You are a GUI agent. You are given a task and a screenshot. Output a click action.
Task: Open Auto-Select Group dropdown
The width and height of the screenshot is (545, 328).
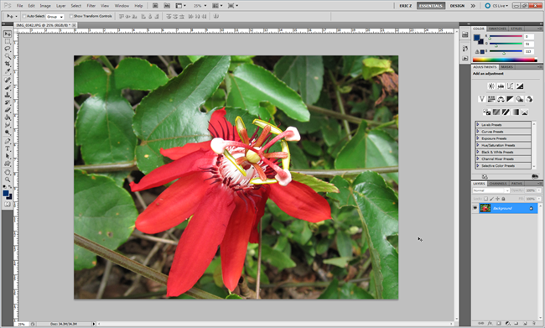coord(55,16)
